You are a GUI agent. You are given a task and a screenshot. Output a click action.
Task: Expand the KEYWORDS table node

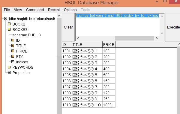(9, 67)
